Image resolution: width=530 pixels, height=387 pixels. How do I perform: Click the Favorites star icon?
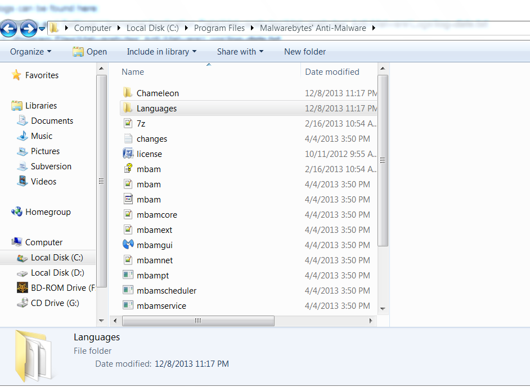point(16,75)
